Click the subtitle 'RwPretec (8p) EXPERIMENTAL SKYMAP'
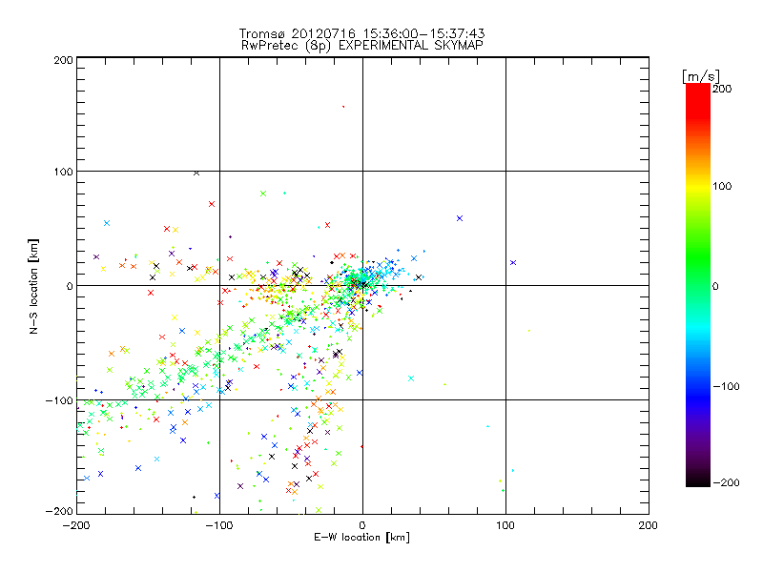763x572 pixels. point(362,46)
